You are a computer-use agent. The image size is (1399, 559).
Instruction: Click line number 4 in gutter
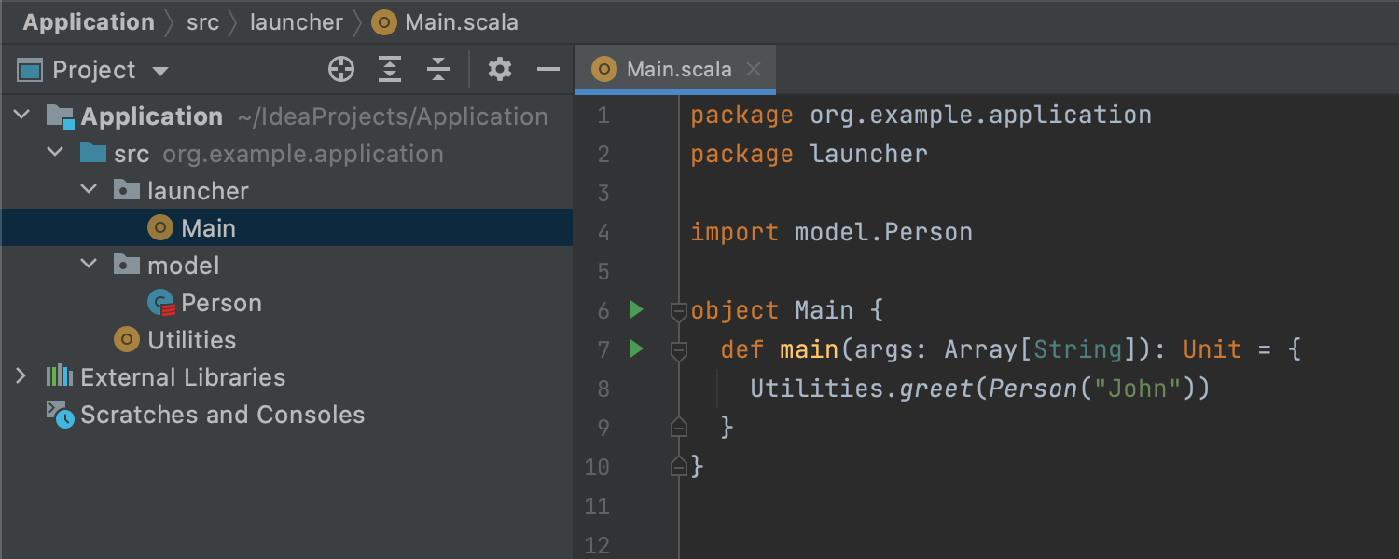pyautogui.click(x=603, y=232)
